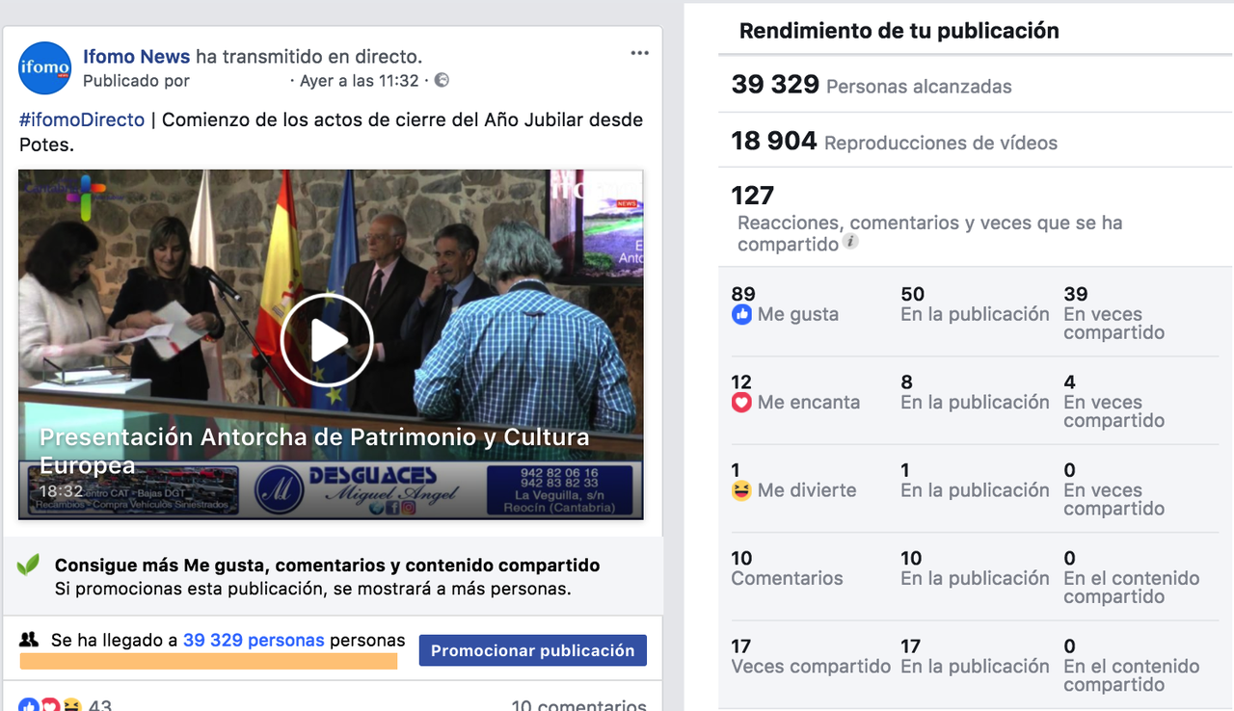Open the 10 comentarios link below post
The image size is (1234, 711).
[578, 705]
